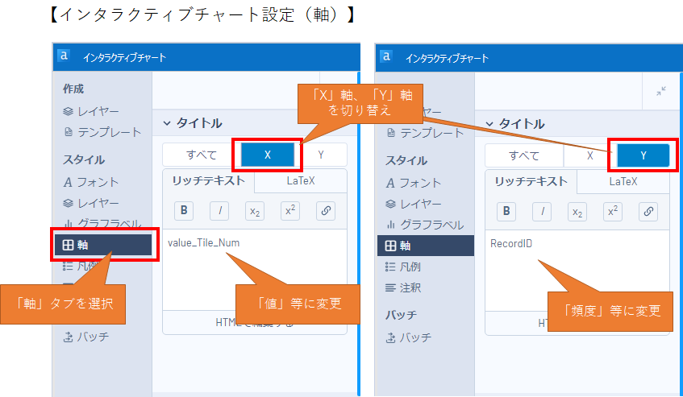Open テンプレート in left window sidebar
Image resolution: width=683 pixels, height=397 pixels.
(x=102, y=132)
